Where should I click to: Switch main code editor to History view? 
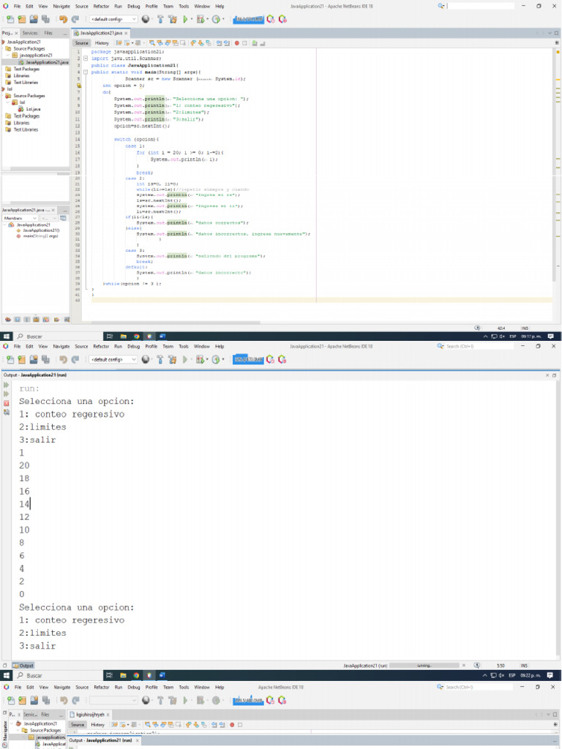tap(102, 43)
